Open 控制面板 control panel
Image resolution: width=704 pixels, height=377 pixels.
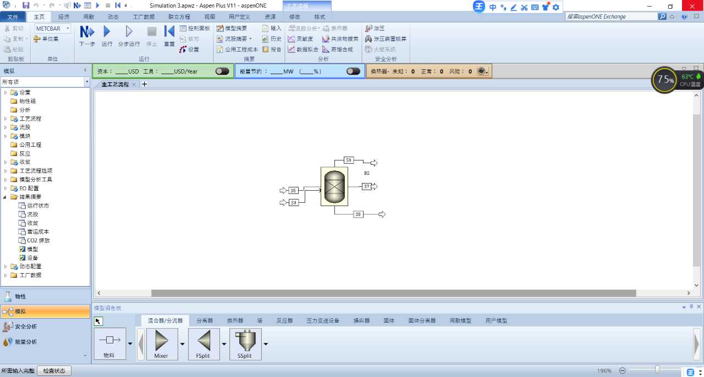[x=194, y=28]
